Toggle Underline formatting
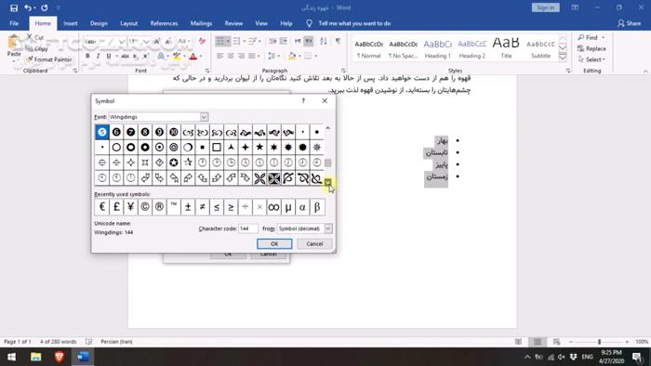 tap(109, 56)
